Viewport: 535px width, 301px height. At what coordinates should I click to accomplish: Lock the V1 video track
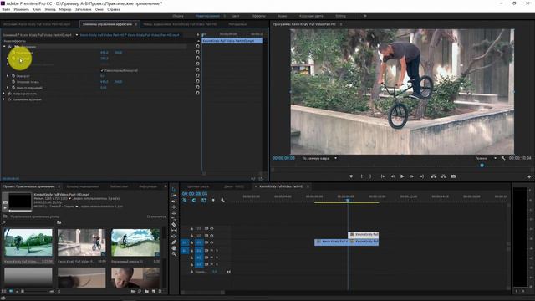[x=191, y=242]
